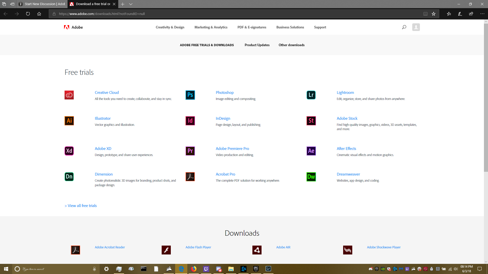
Task: Select the Product Updates tab
Action: pyautogui.click(x=257, y=45)
